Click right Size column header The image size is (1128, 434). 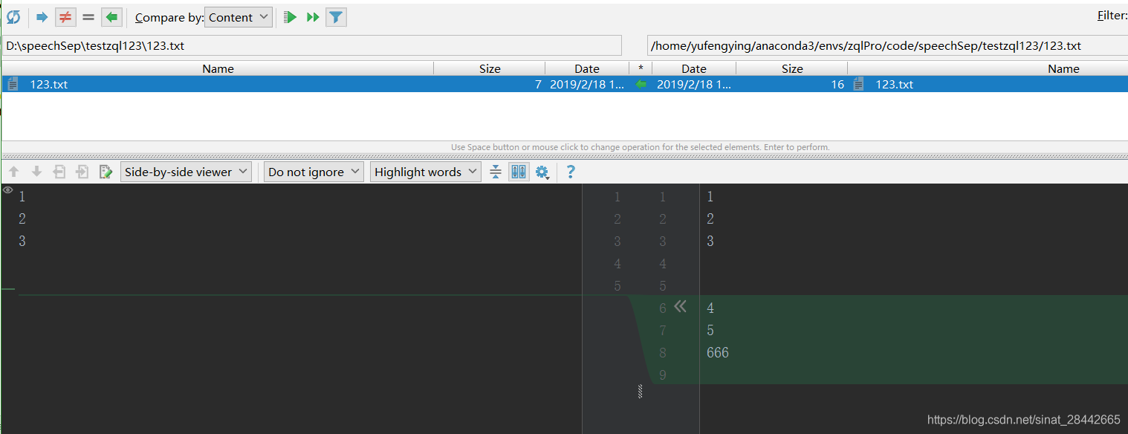tap(792, 68)
